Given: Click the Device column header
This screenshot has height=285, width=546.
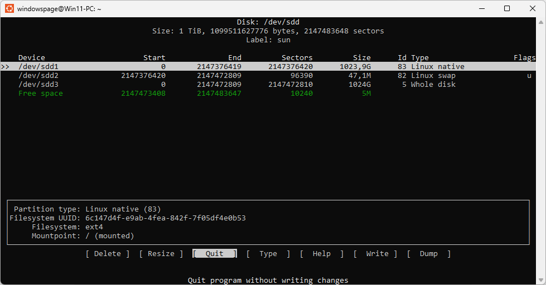Looking at the screenshot, I should [31, 58].
